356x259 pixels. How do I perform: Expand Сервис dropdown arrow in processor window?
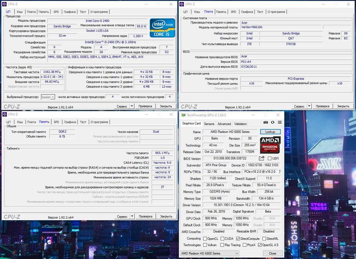[x=132, y=106]
